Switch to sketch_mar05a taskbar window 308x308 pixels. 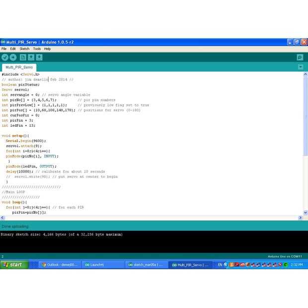(x=147, y=265)
